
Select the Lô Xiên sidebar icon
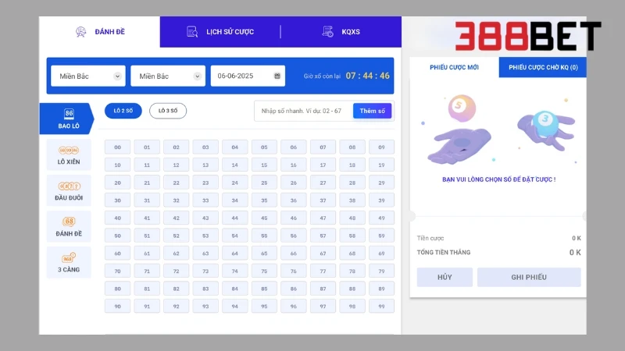69,149
